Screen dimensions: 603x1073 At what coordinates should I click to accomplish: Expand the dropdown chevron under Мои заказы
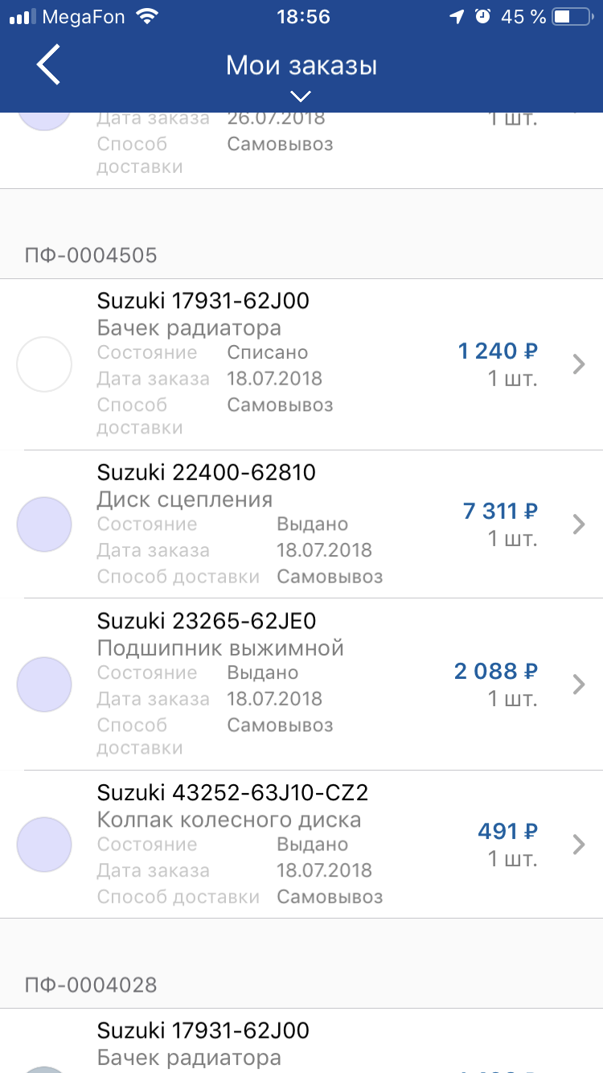point(301,97)
